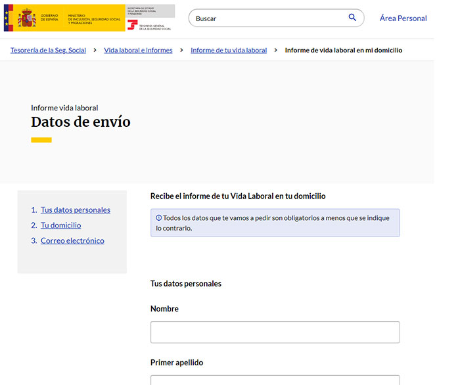
Task: Click 'Recibe el informe de tu Vida Laboral' heading
Action: (x=238, y=196)
